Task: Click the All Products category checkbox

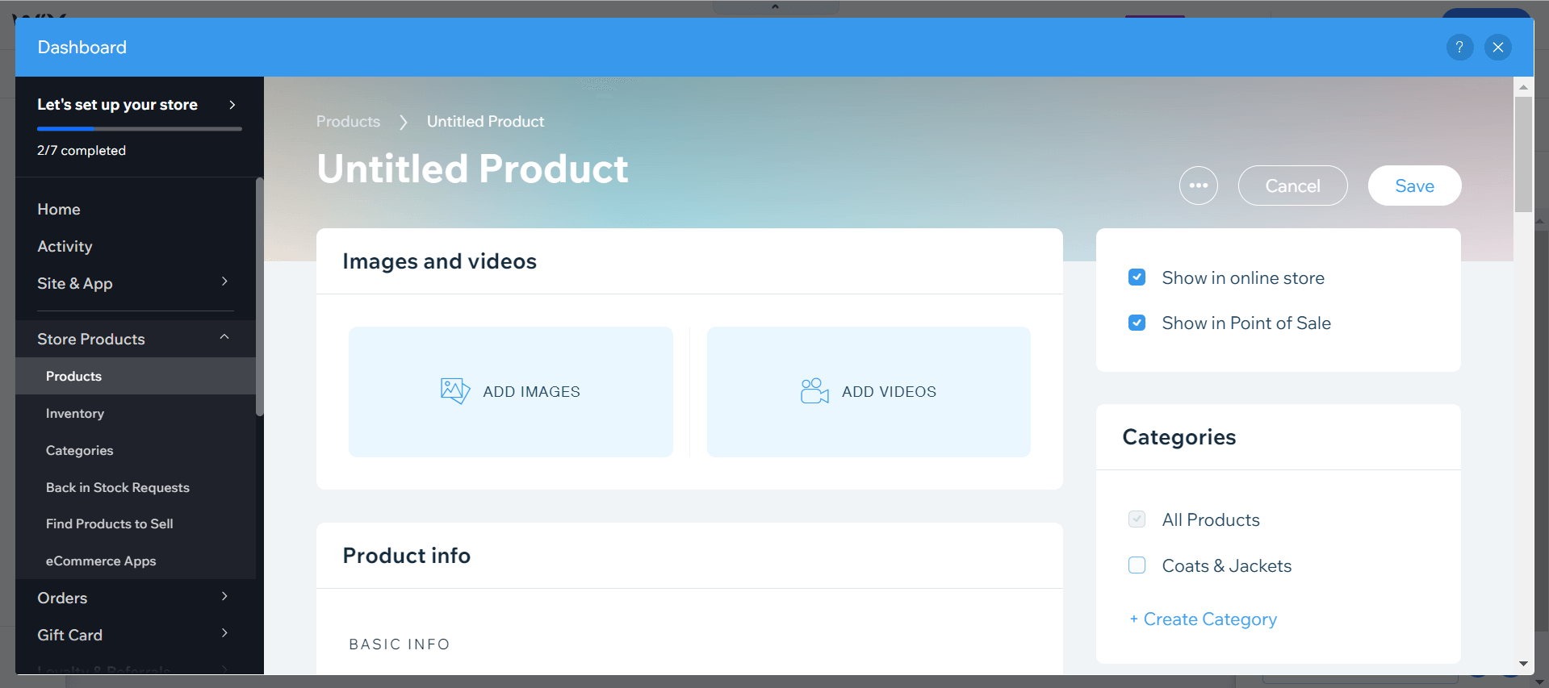Action: tap(1137, 519)
